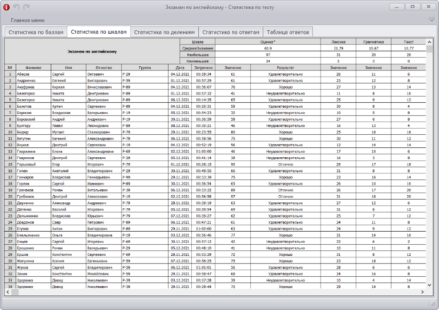Click the redo arrow icon
439x310 pixels.
tap(26, 7)
